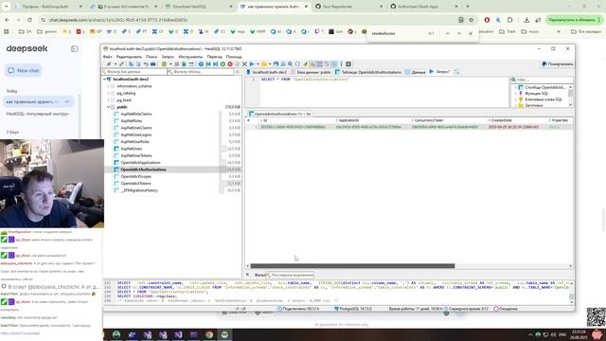Add a new query tab icon
The width and height of the screenshot is (606, 341).
456,72
